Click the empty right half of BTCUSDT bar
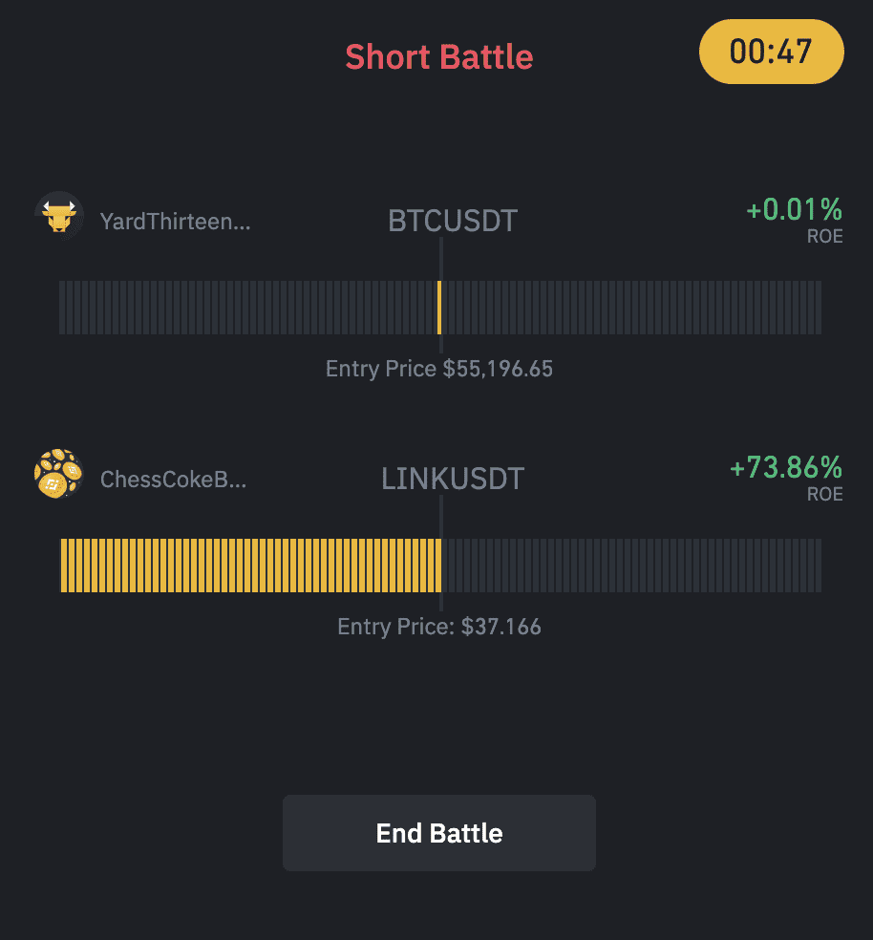Image resolution: width=873 pixels, height=940 pixels. 632,308
